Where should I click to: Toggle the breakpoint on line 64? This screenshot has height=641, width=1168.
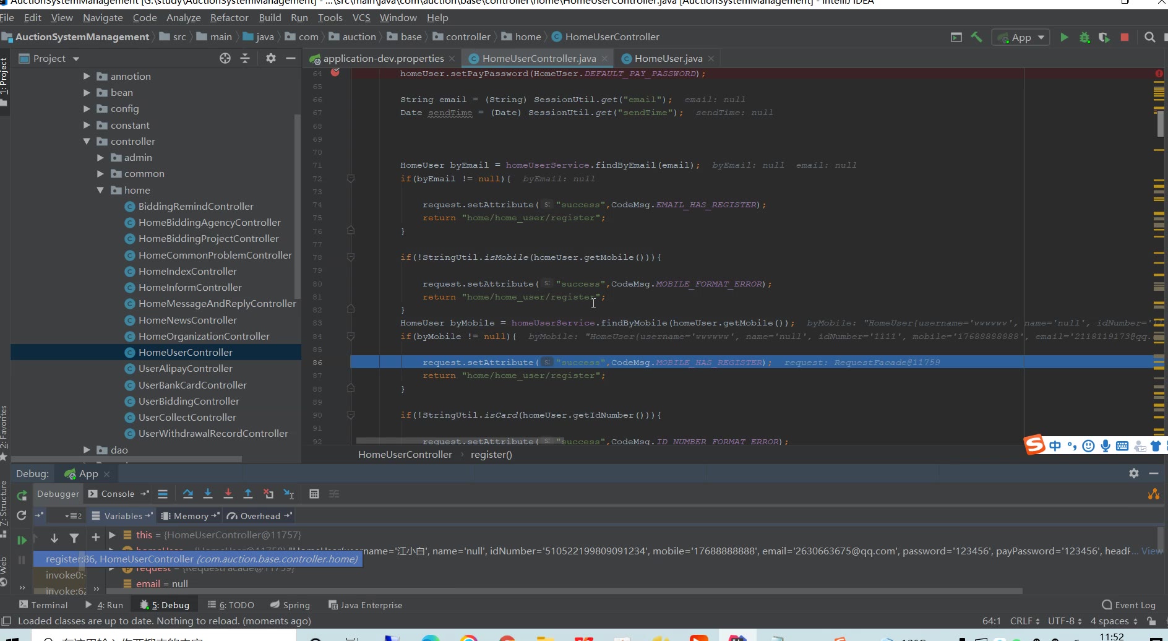click(x=335, y=73)
